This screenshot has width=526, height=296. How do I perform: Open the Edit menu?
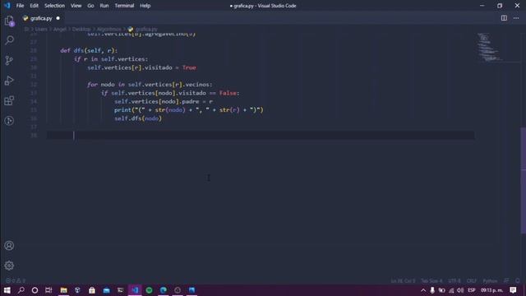(x=34, y=6)
